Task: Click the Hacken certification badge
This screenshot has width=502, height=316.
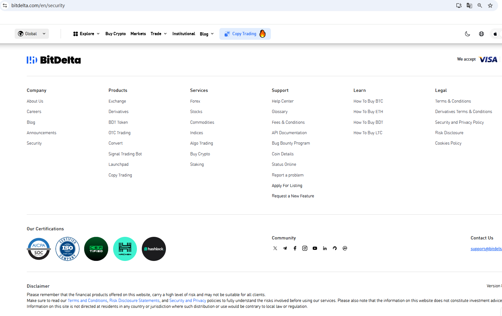Action: point(125,249)
